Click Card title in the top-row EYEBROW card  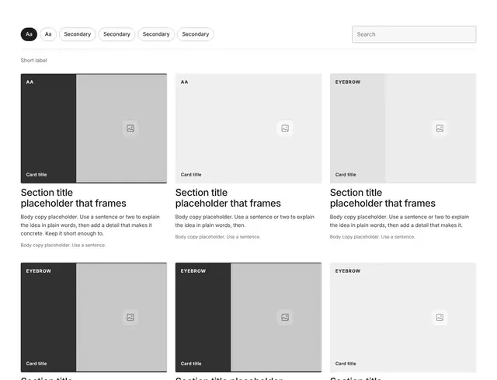click(346, 174)
